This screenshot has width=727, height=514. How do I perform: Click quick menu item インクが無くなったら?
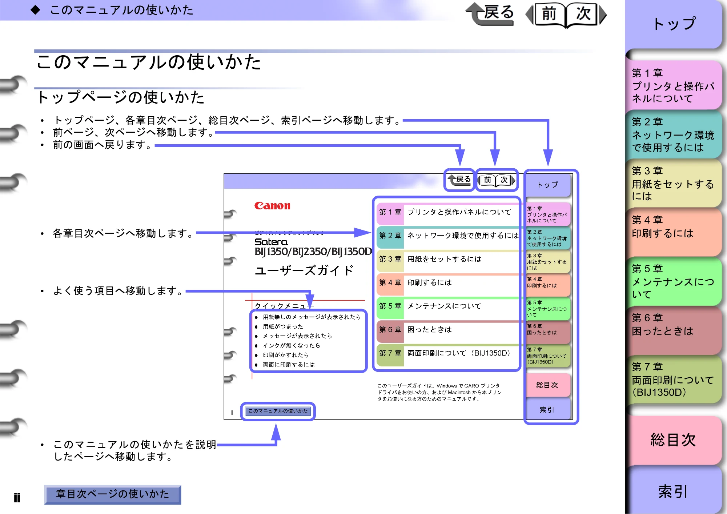pos(288,345)
